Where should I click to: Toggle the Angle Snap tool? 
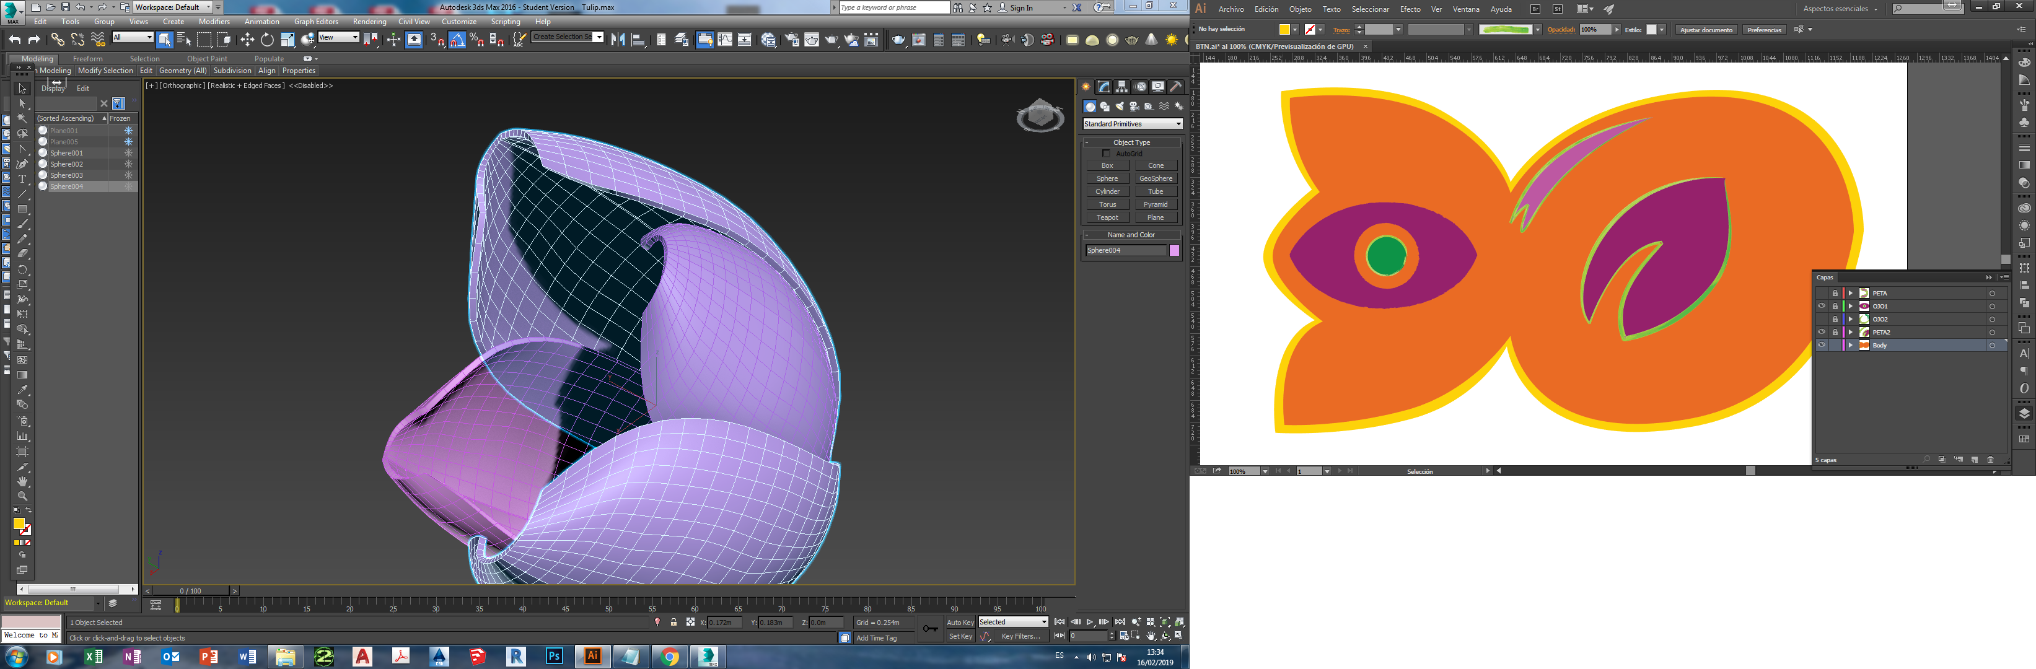pos(457,40)
